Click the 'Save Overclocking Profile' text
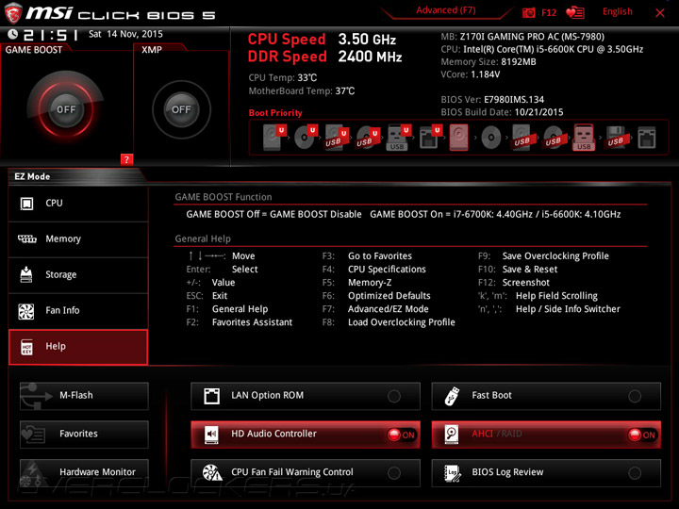 (x=555, y=256)
